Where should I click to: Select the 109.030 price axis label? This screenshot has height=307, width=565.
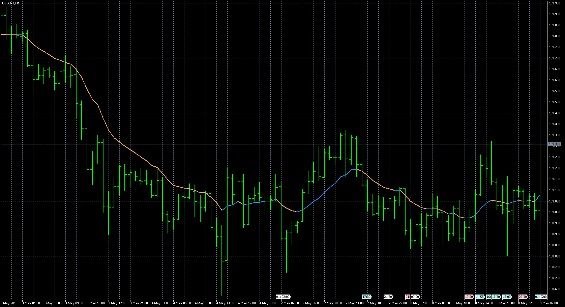pos(554,212)
